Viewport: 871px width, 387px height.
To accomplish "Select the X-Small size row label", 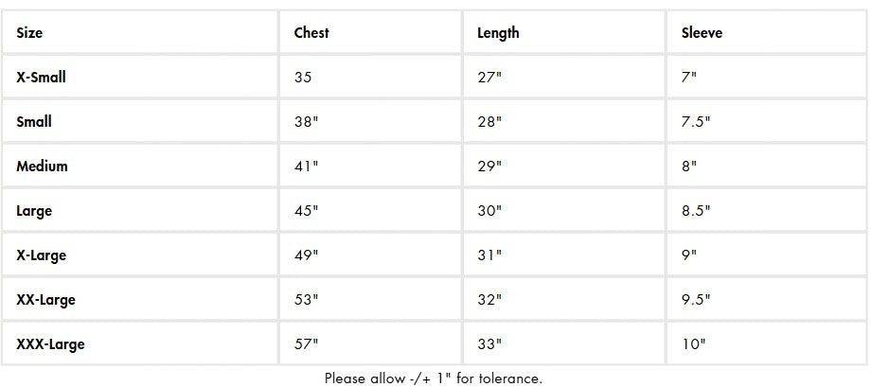I will 41,78.
